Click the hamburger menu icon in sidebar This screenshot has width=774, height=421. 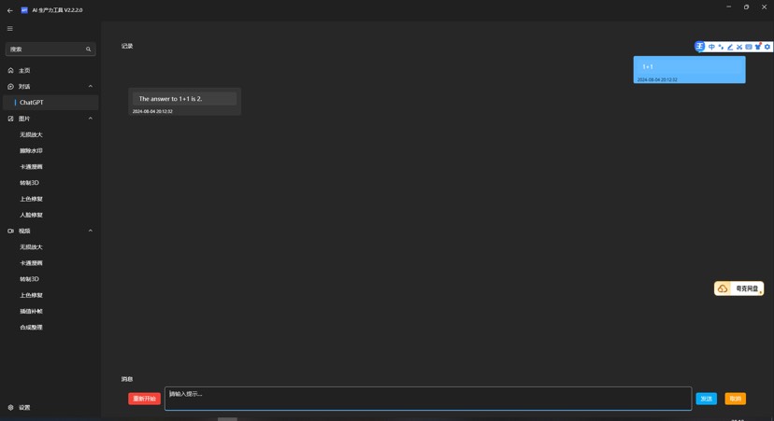(10, 28)
